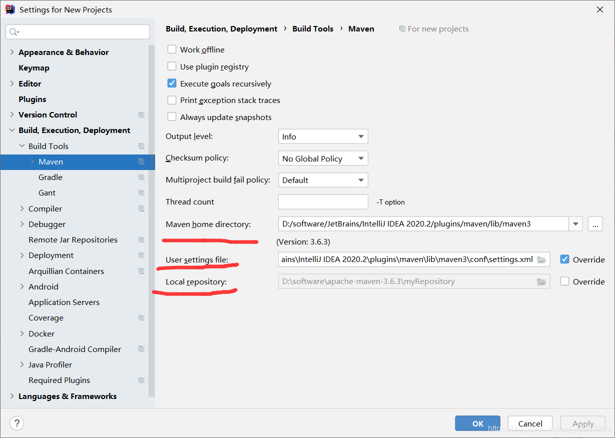Expand the Debugger node
This screenshot has width=615, height=438.
22,224
